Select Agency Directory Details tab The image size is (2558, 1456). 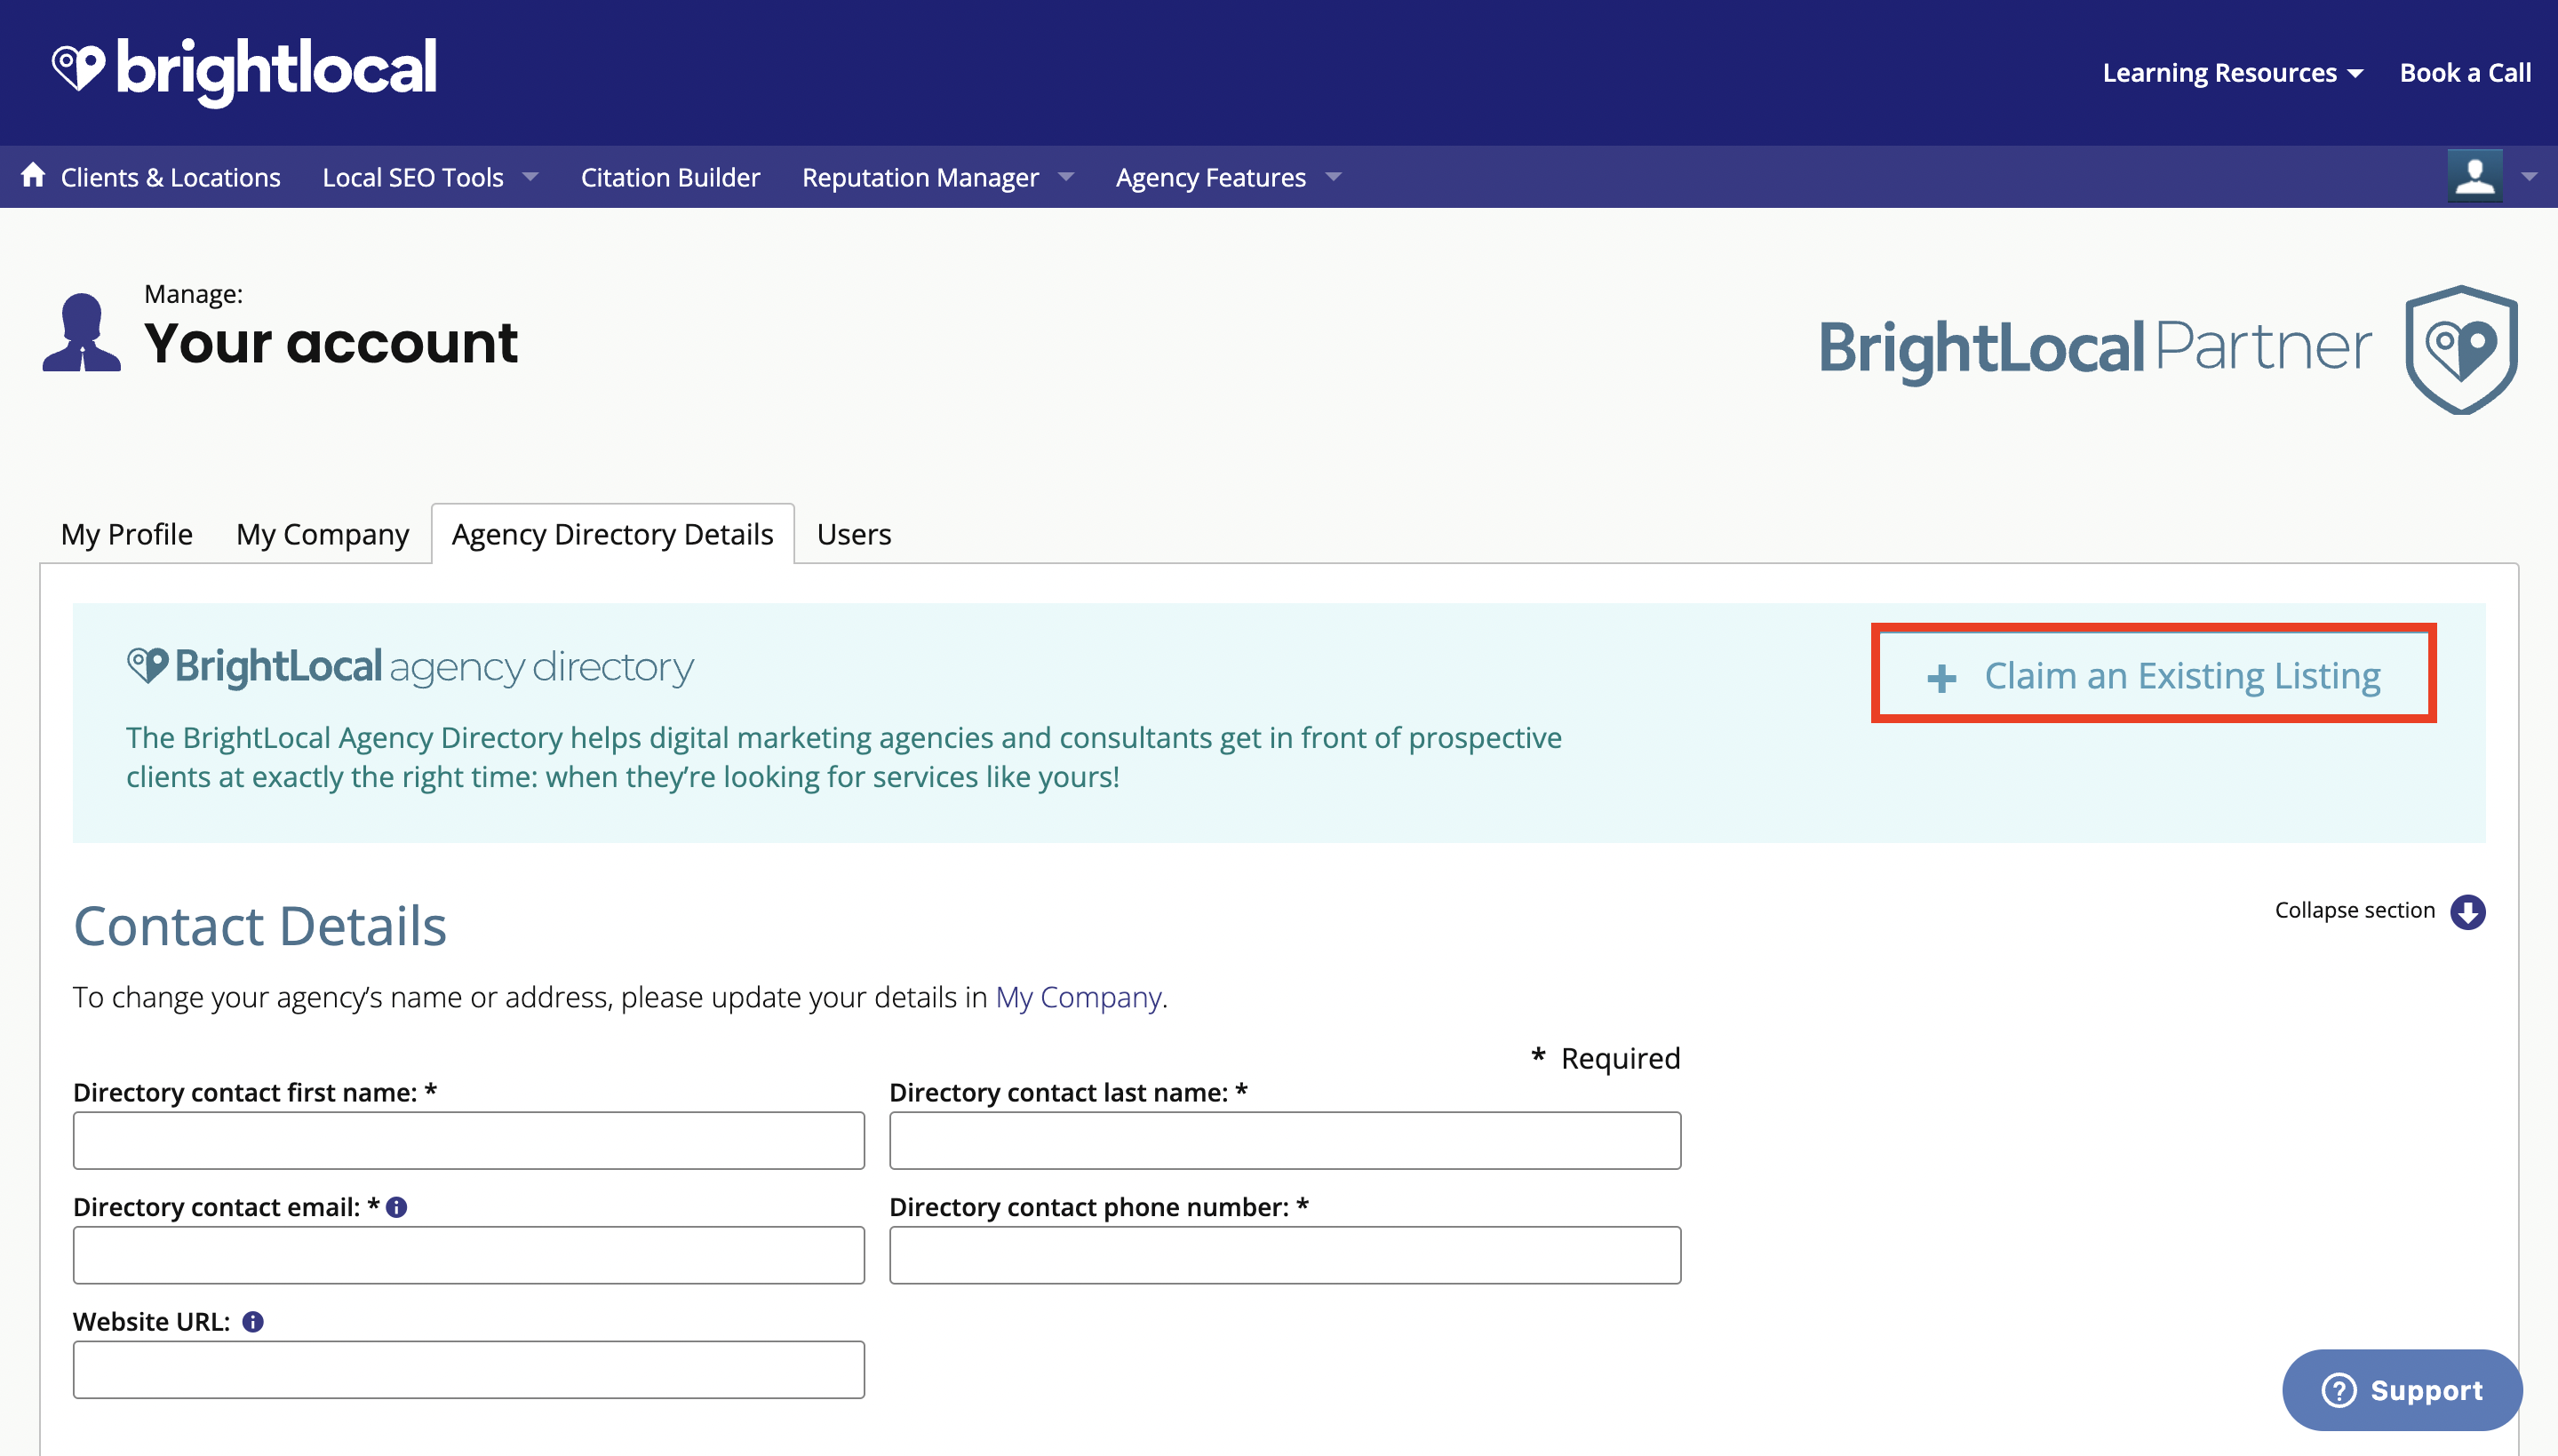click(x=613, y=534)
